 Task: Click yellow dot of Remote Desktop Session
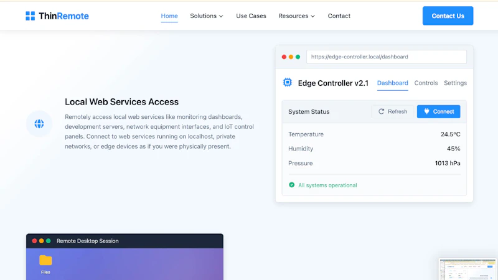[x=41, y=241]
